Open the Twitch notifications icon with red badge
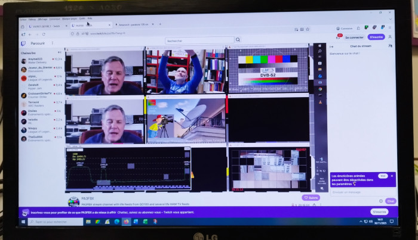The image size is (418, 240). (339, 37)
